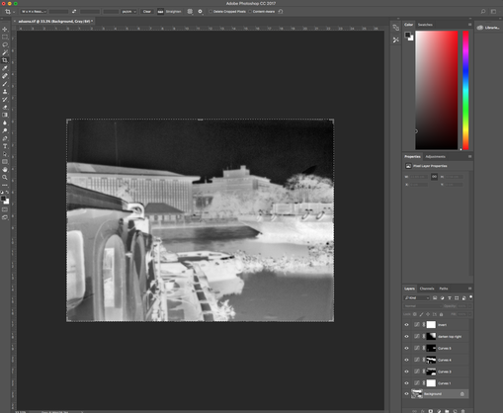Open Color panel flyout menu
Screen dimensions: 503x413
coord(469,25)
